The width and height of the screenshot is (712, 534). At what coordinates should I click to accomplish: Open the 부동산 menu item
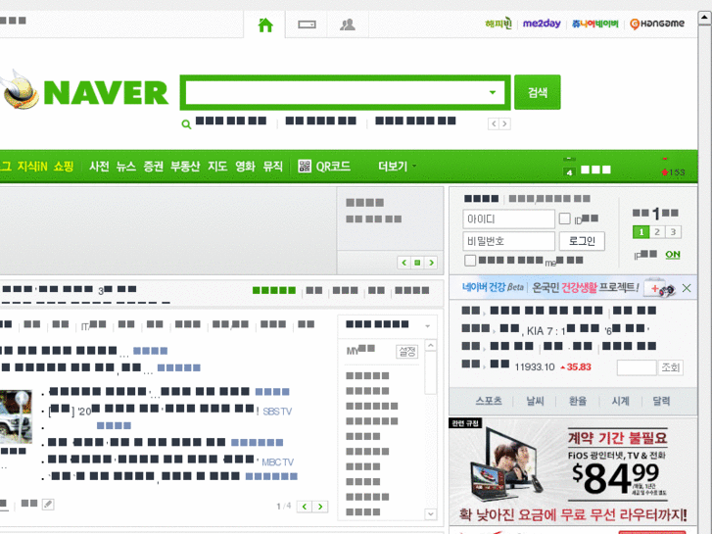pos(185,167)
